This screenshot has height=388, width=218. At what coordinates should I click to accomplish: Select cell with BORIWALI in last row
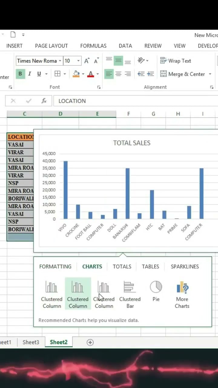20,229
